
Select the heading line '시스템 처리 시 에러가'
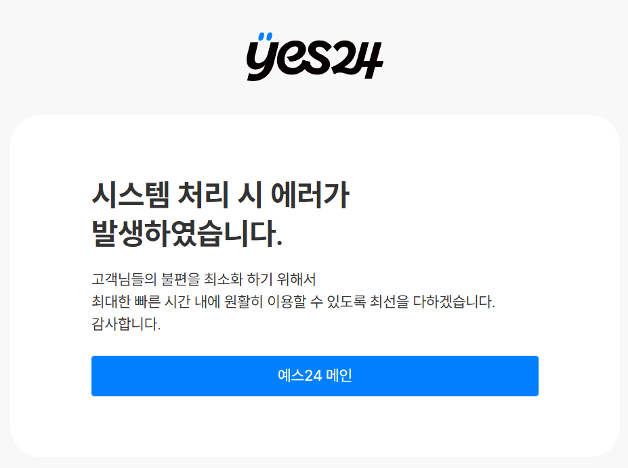coord(221,195)
